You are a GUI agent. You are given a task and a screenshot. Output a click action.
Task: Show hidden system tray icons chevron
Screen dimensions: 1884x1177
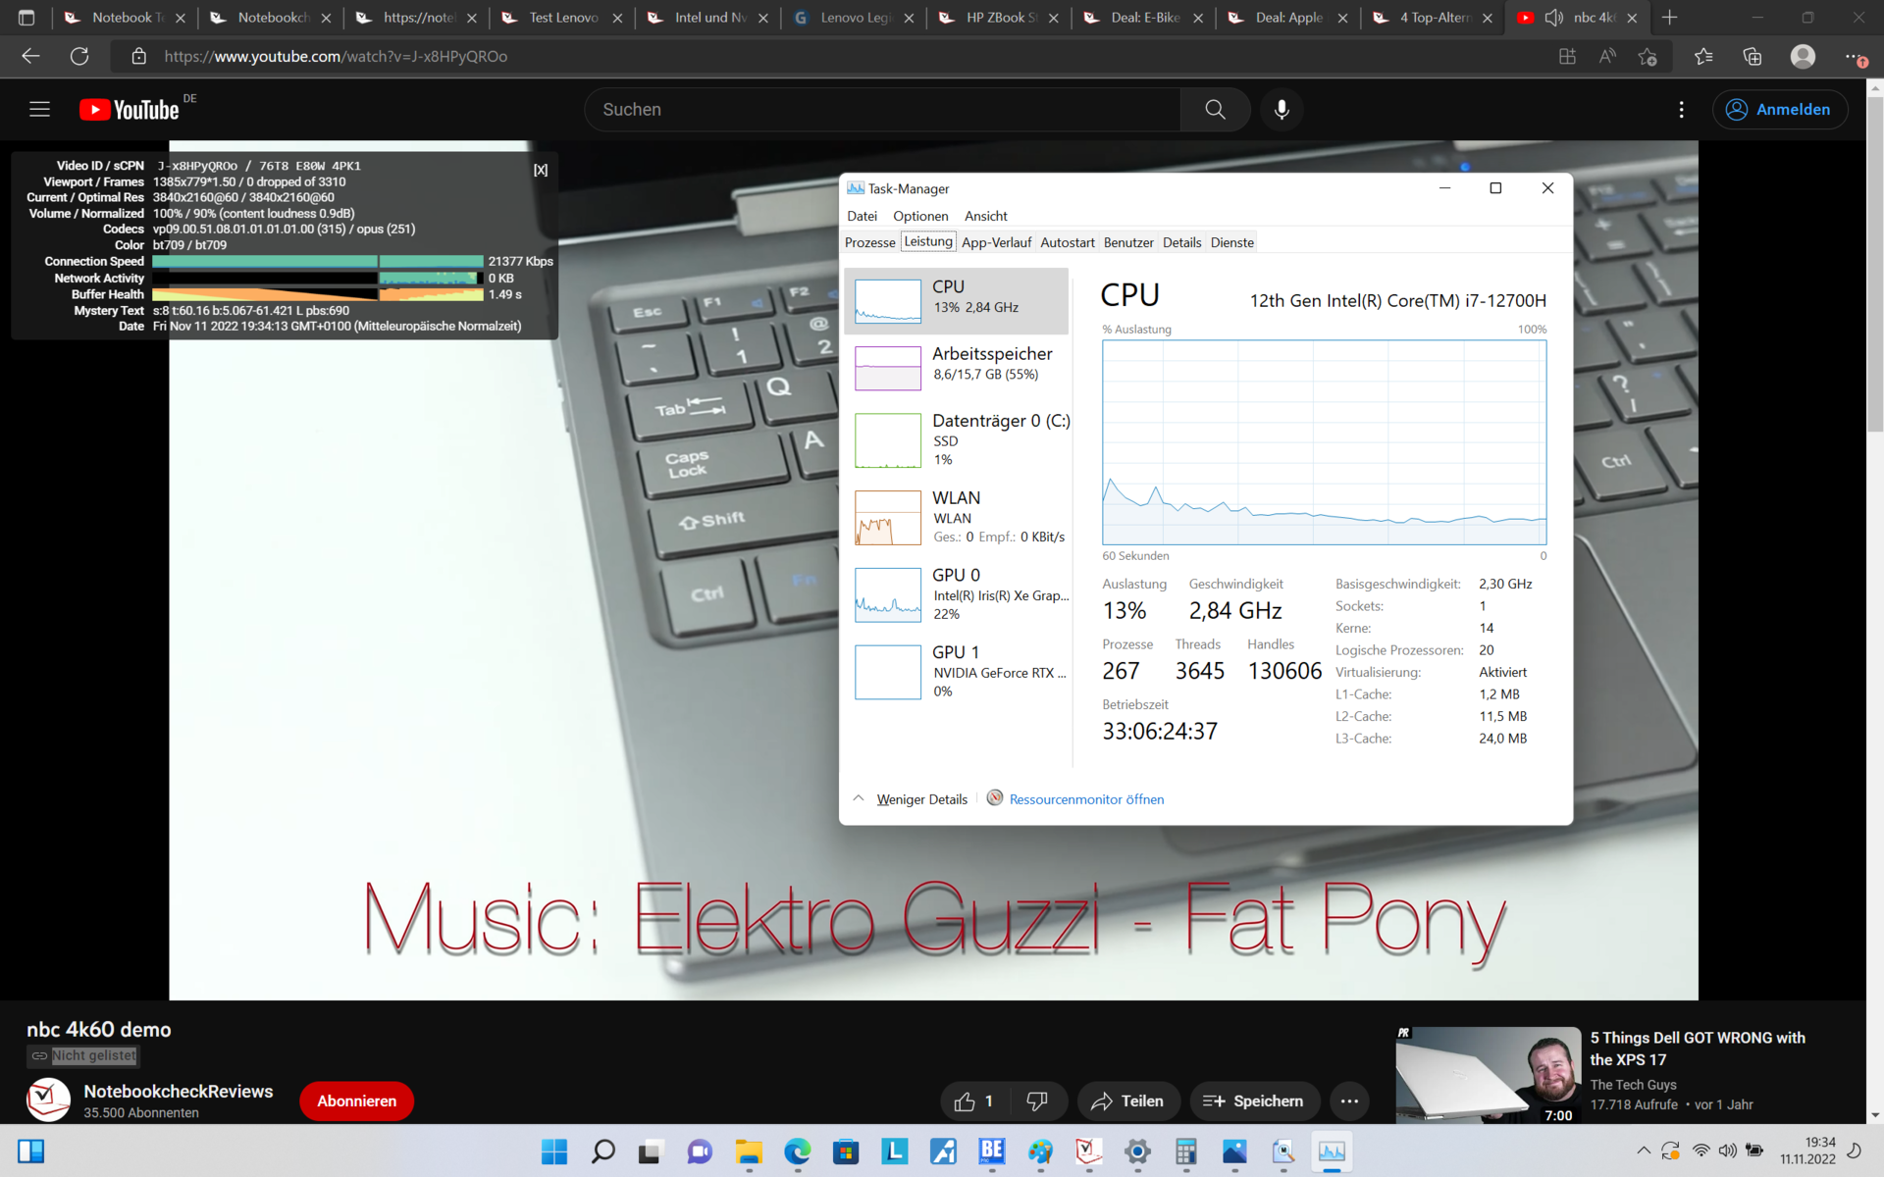point(1643,1151)
